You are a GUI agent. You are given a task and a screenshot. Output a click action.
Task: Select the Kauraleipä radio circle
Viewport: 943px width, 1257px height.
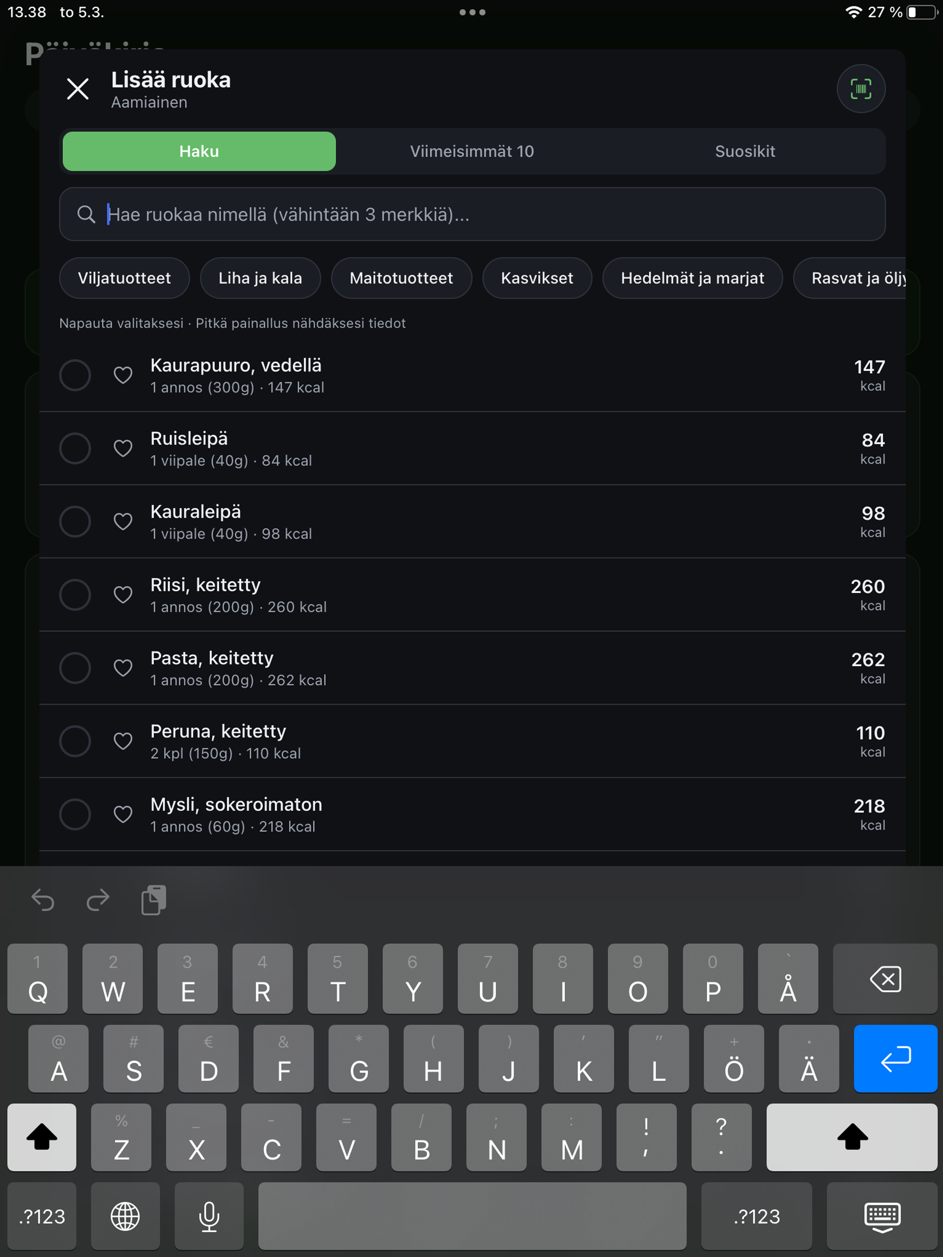tap(75, 522)
